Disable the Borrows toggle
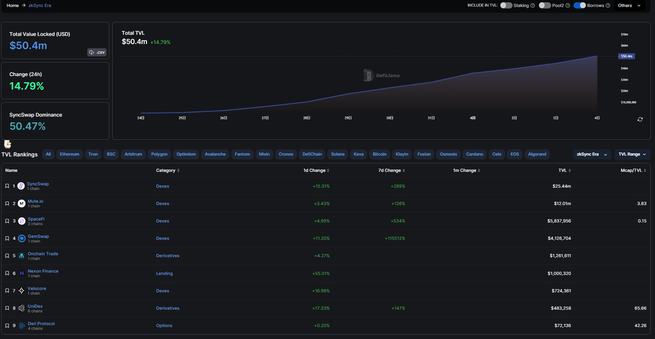Image resolution: width=655 pixels, height=339 pixels. click(x=580, y=5)
